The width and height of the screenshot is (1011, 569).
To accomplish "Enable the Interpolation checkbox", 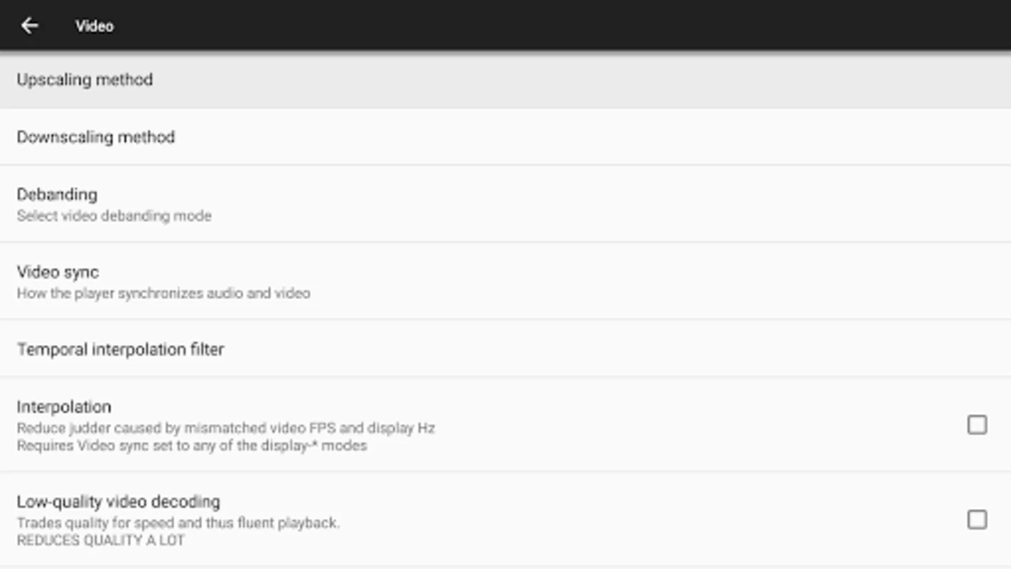I will coord(977,425).
